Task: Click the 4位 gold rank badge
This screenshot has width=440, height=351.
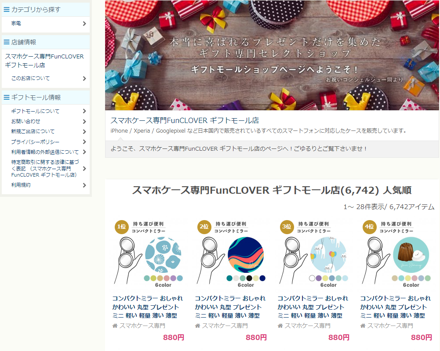Action: pos(370,227)
